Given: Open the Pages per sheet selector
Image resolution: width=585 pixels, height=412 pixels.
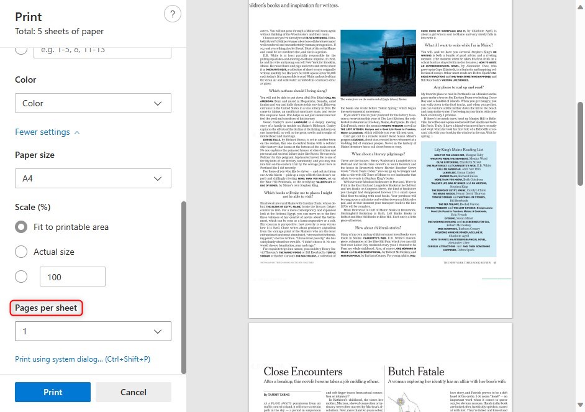Looking at the screenshot, I should (93, 331).
